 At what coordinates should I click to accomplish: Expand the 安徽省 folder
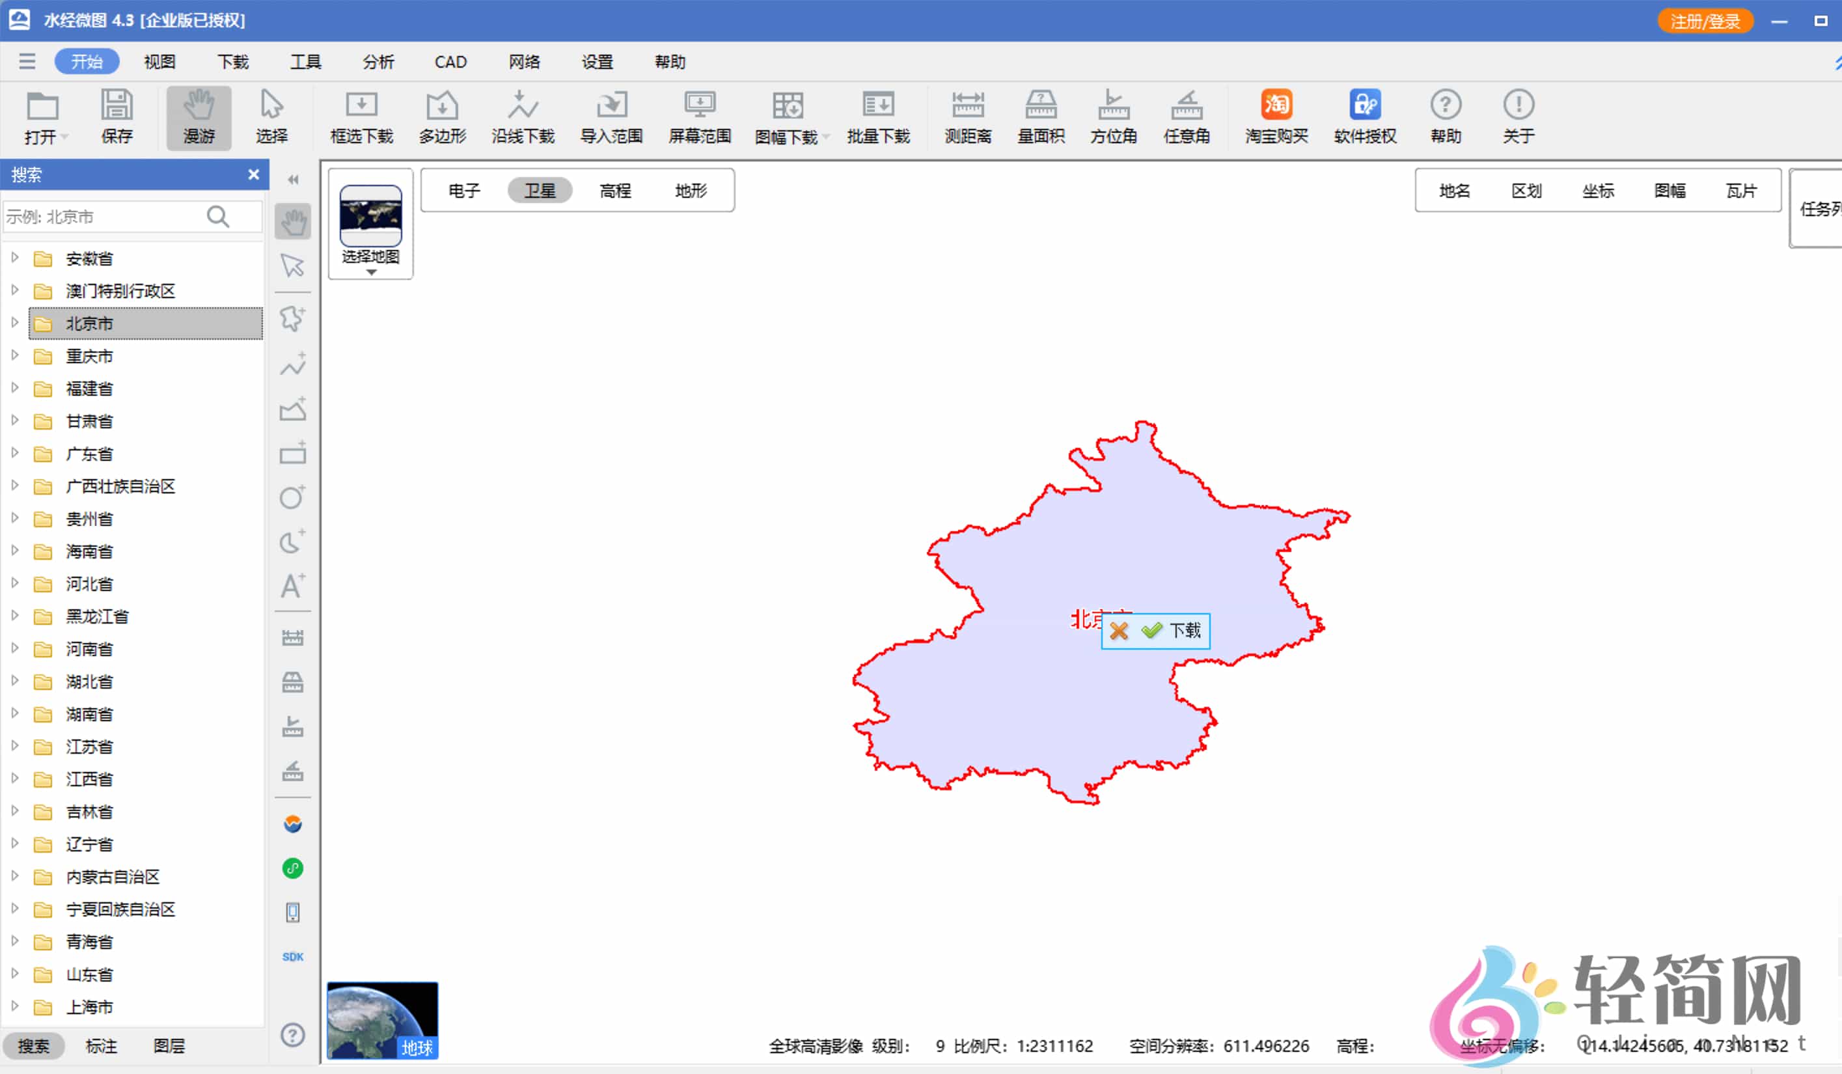pyautogui.click(x=14, y=257)
